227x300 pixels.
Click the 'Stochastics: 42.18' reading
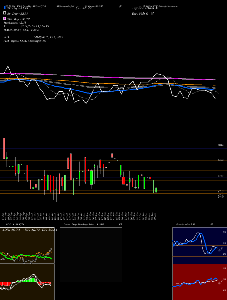coord(15,23)
